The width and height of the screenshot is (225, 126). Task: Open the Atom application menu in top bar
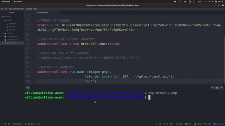18,1
